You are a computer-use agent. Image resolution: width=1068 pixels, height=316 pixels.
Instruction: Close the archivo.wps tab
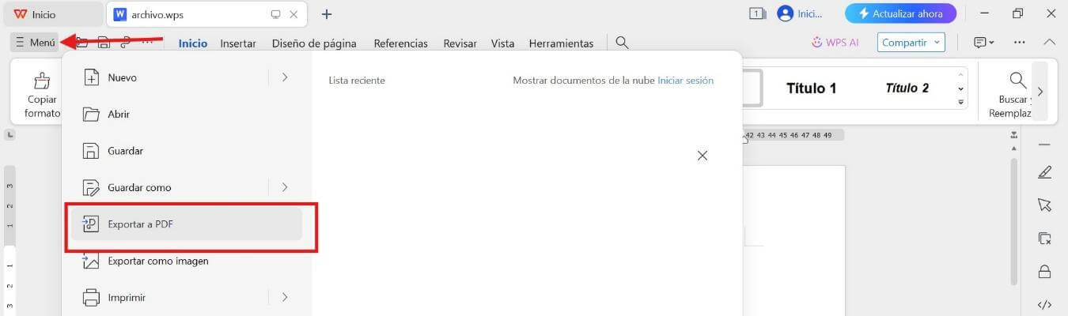tap(294, 14)
